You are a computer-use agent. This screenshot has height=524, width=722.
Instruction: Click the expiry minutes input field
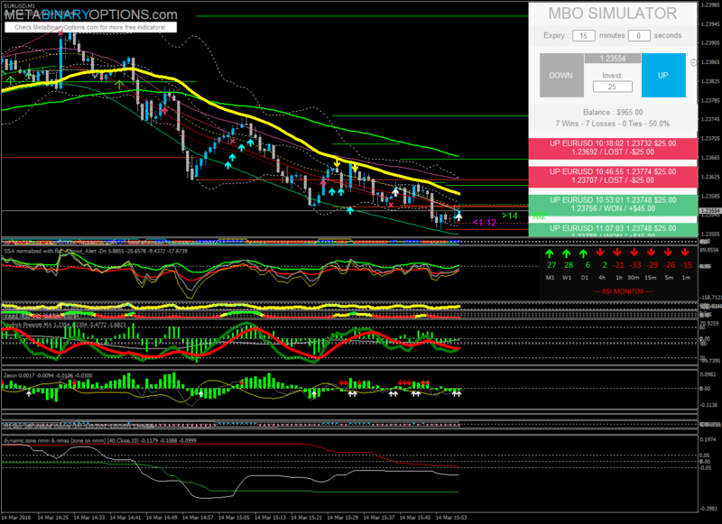click(584, 35)
